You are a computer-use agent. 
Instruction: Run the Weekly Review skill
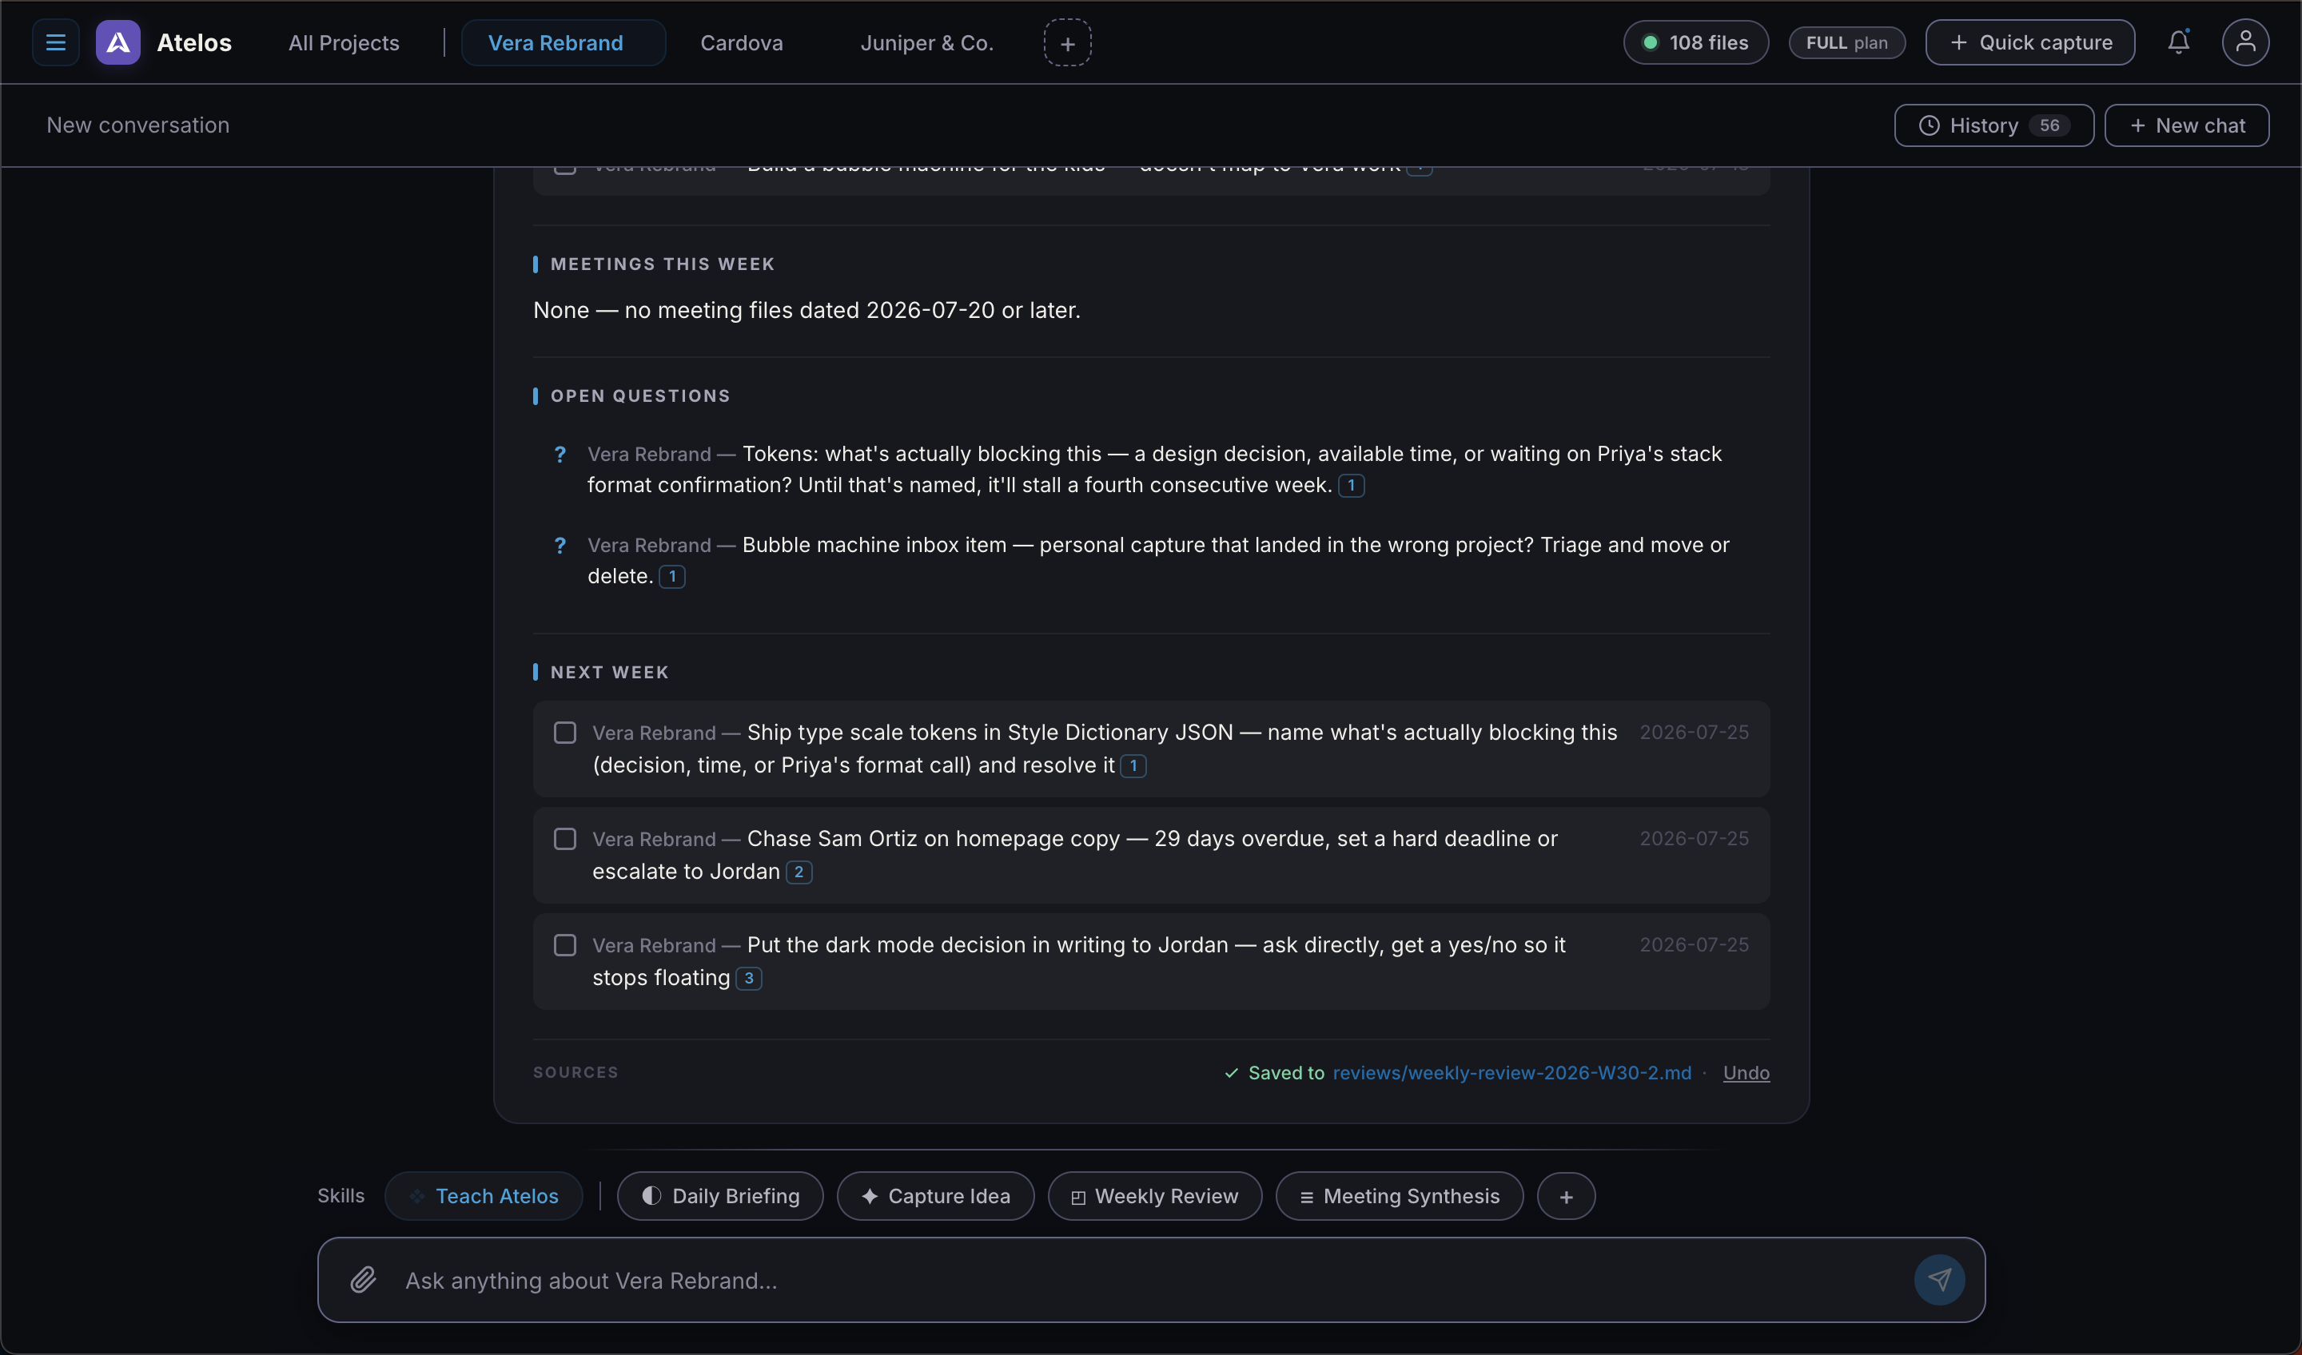[1155, 1196]
